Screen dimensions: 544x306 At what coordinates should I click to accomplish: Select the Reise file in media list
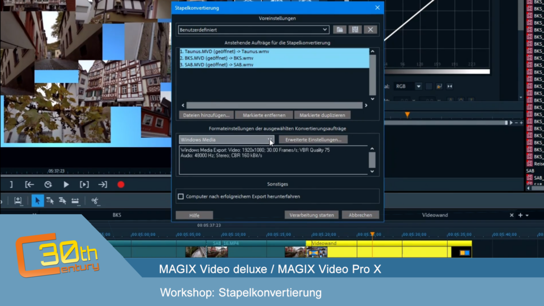click(x=535, y=164)
